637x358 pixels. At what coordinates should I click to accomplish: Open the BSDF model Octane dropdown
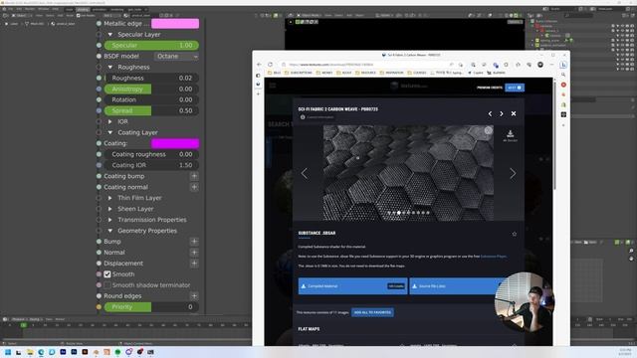[177, 56]
